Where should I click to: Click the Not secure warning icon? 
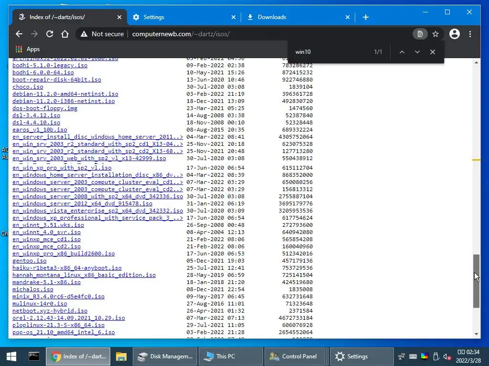pyautogui.click(x=84, y=34)
